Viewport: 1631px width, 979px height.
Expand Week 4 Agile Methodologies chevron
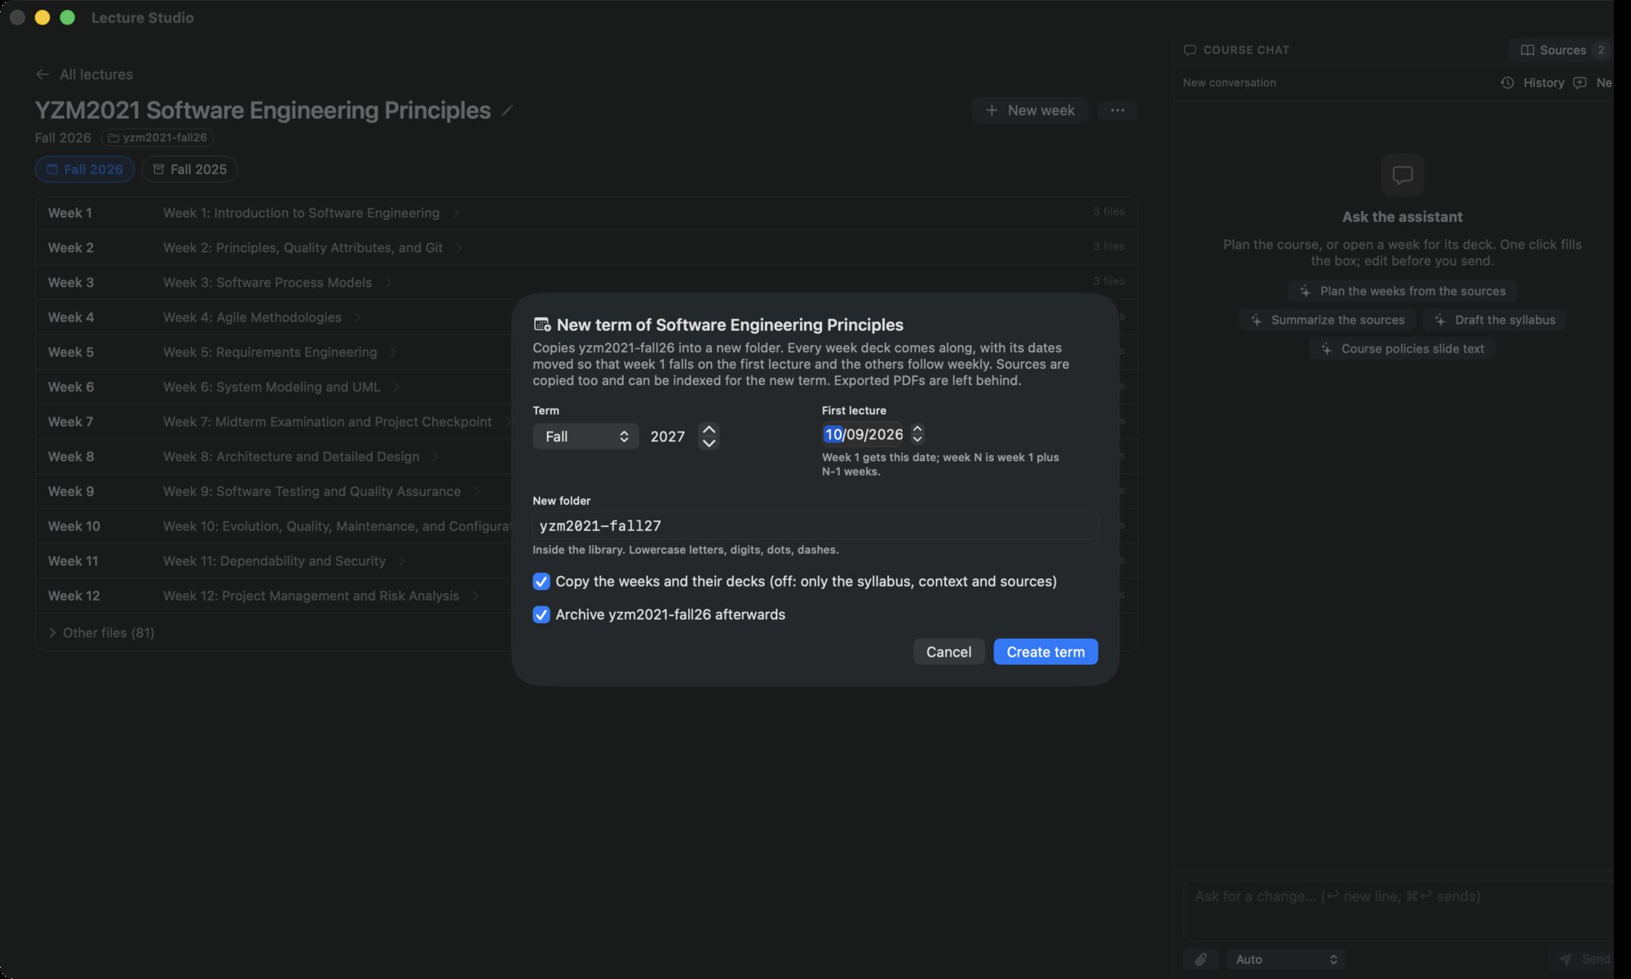[x=357, y=317]
